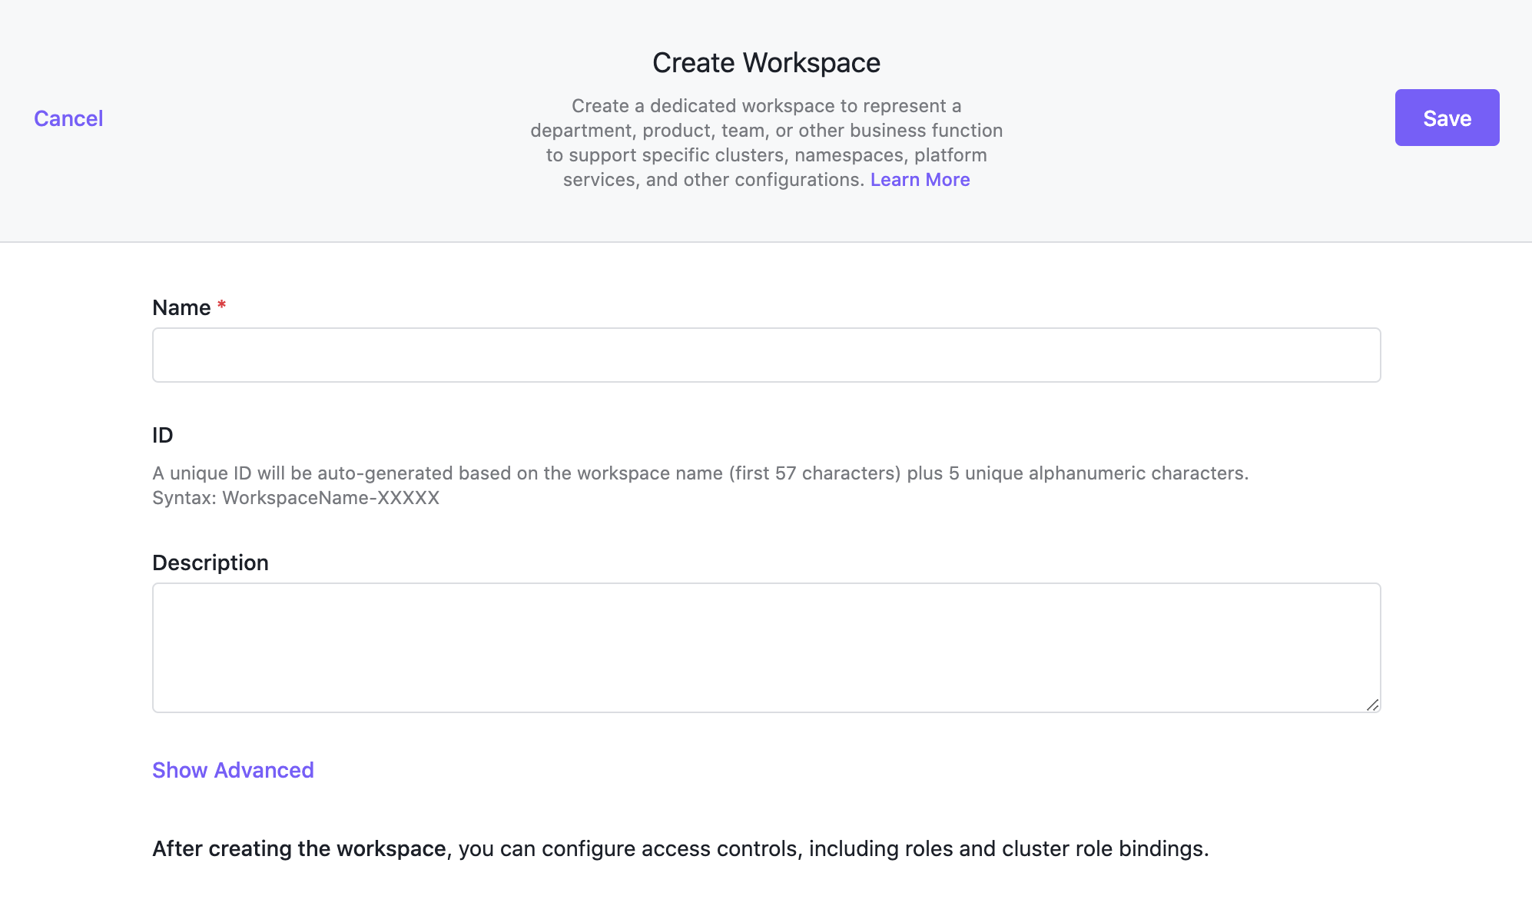
Task: Click the Name field label
Action: (181, 307)
